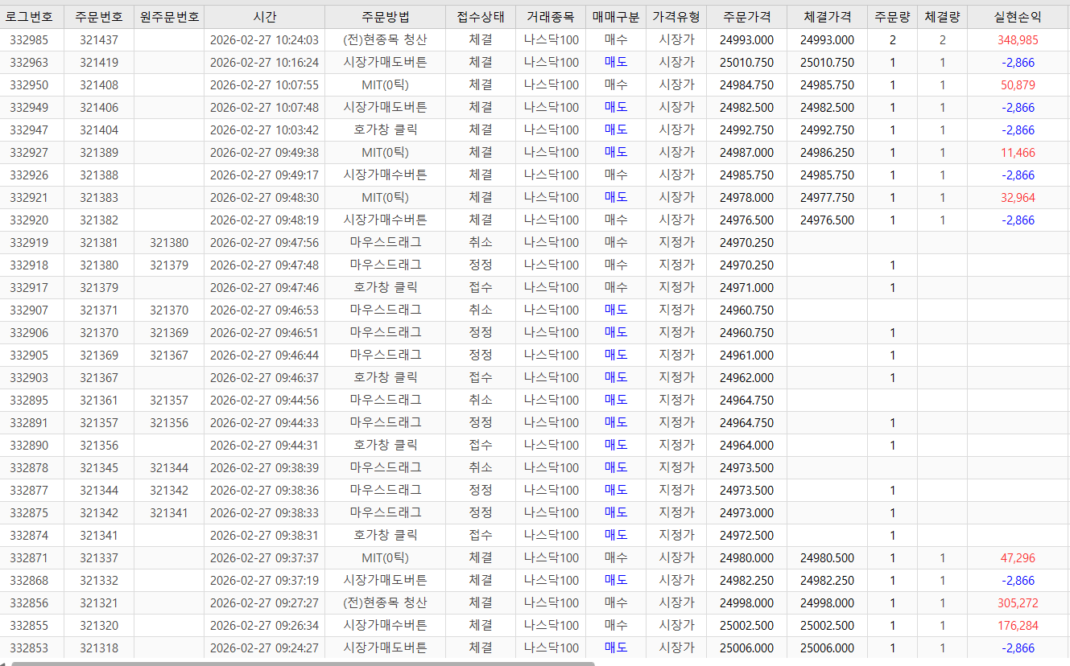Click log number 332920 cell
Screen dimensions: 1070x666
pos(29,220)
